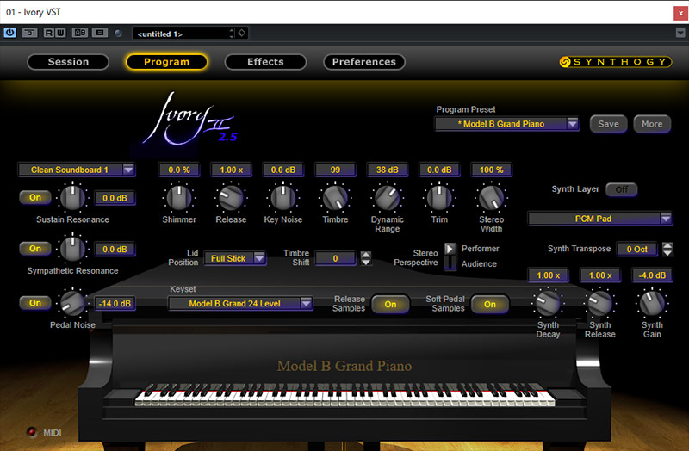The height and width of the screenshot is (451, 689).
Task: Click the Dynamic Range 38 dB value field
Action: (387, 170)
